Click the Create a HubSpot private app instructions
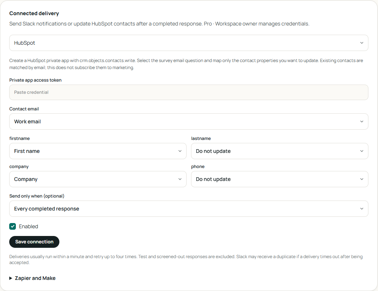This screenshot has height=291, width=378. point(186,64)
